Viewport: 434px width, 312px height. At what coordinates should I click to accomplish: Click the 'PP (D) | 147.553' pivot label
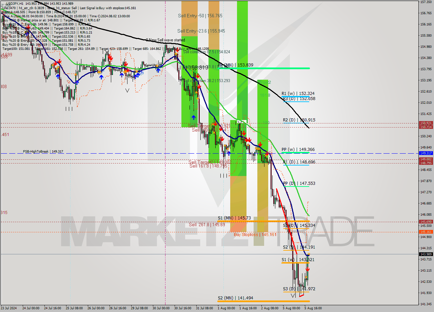click(299, 183)
